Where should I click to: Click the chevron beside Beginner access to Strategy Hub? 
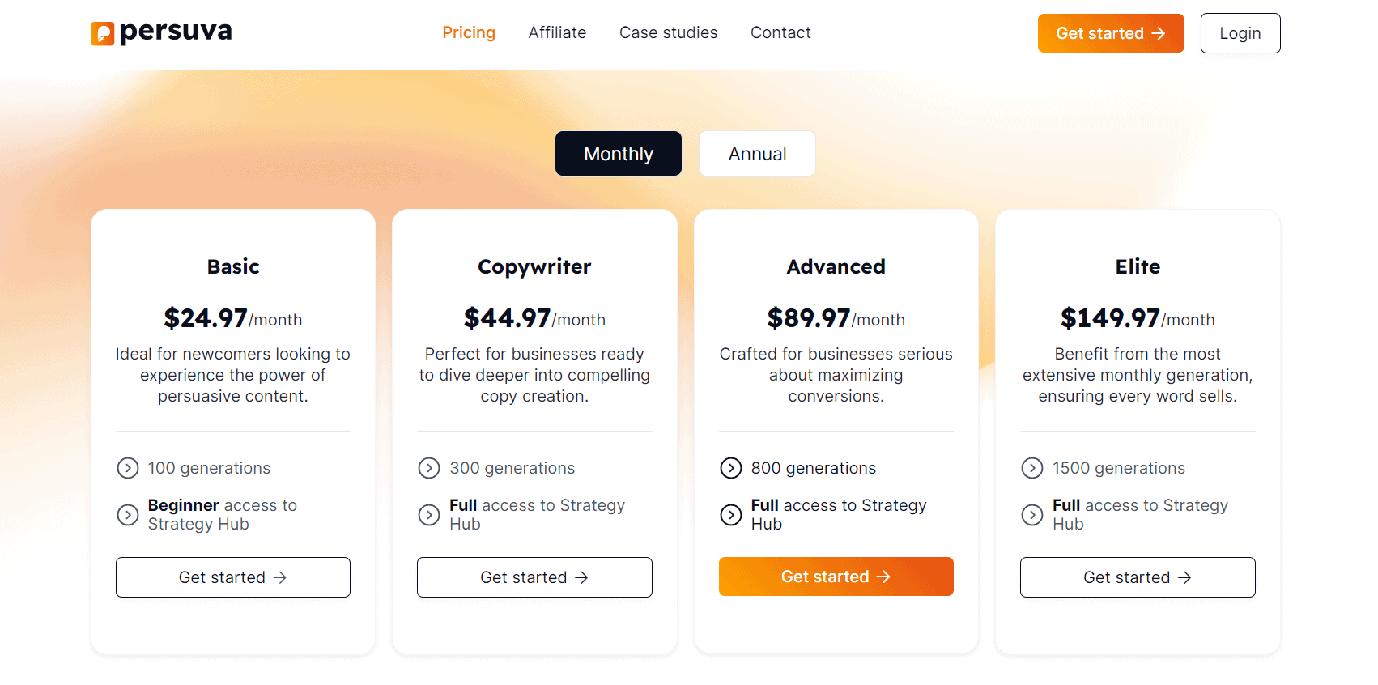127,515
